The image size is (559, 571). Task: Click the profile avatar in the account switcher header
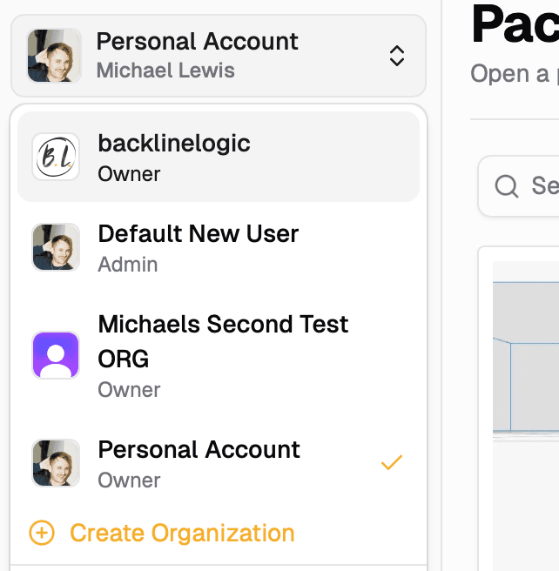point(54,56)
